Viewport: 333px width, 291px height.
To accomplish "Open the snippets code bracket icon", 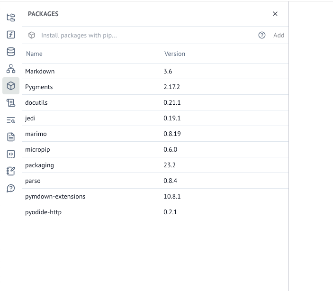I will point(11,154).
